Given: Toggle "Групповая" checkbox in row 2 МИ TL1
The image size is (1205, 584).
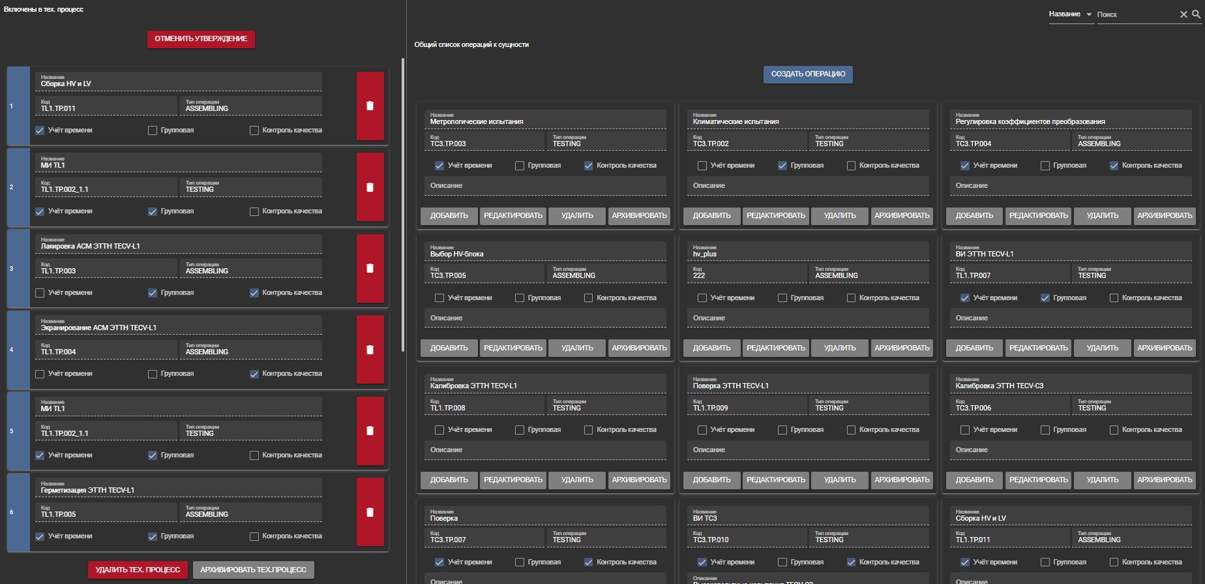Looking at the screenshot, I should click(153, 211).
